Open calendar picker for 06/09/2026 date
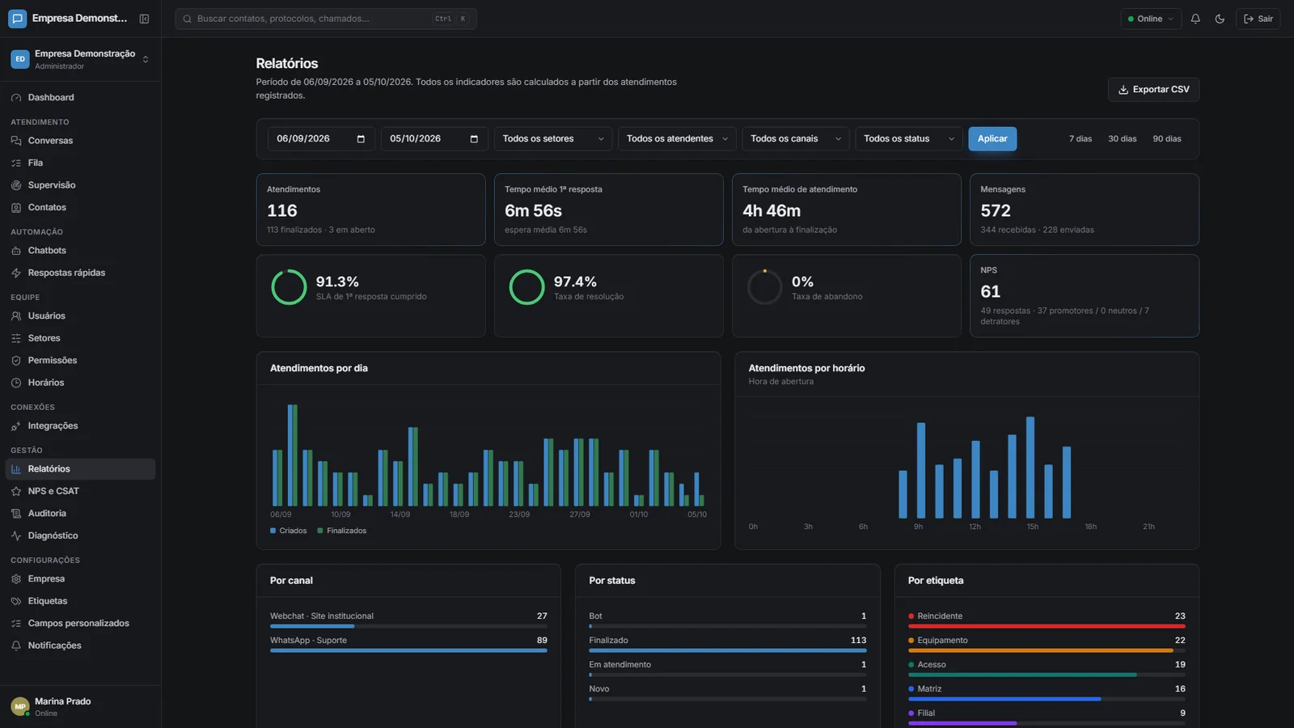1294x728 pixels. coord(361,139)
